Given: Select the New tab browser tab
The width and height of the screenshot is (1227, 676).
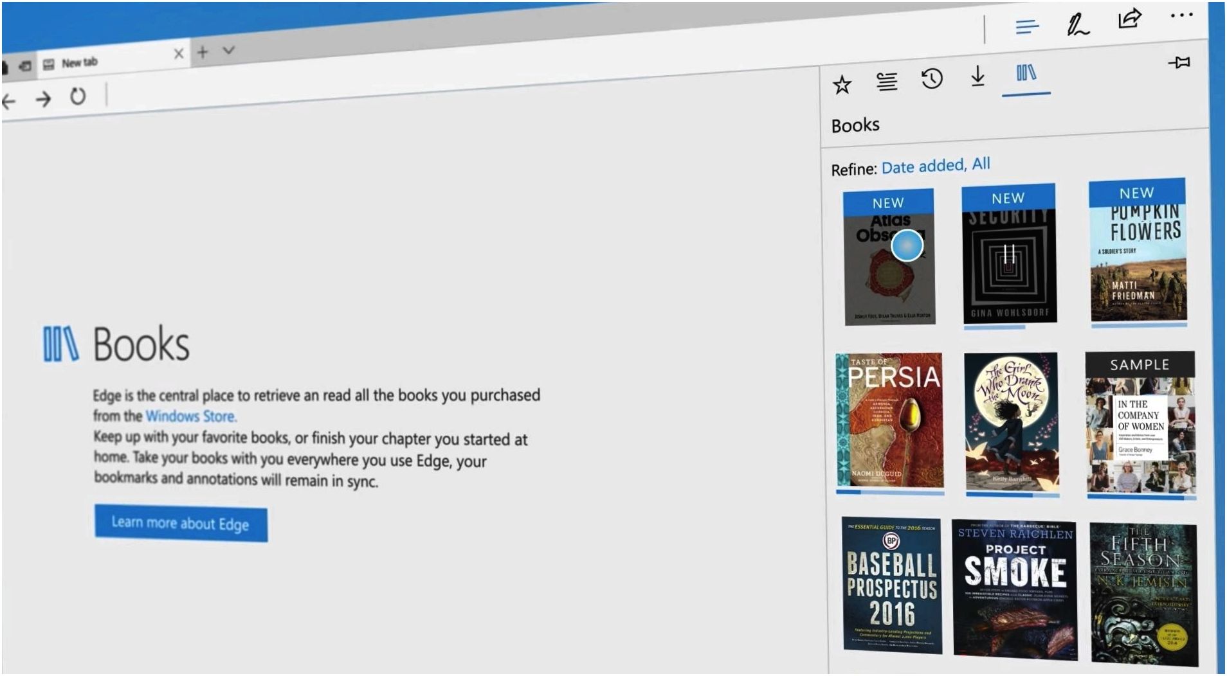Looking at the screenshot, I should [x=113, y=59].
